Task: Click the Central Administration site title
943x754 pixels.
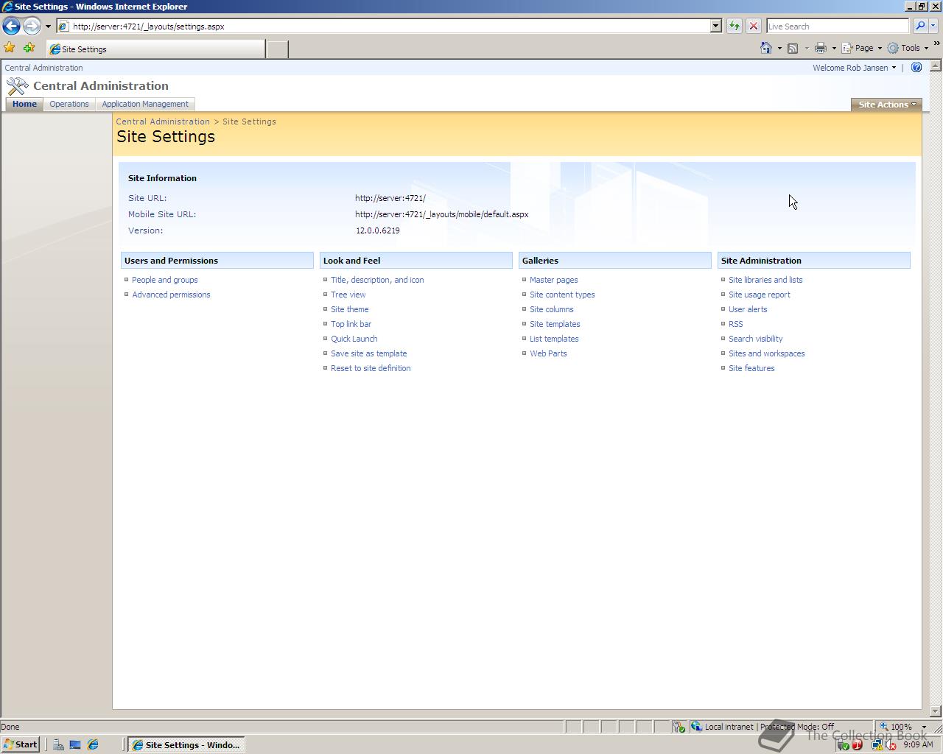Action: click(101, 86)
